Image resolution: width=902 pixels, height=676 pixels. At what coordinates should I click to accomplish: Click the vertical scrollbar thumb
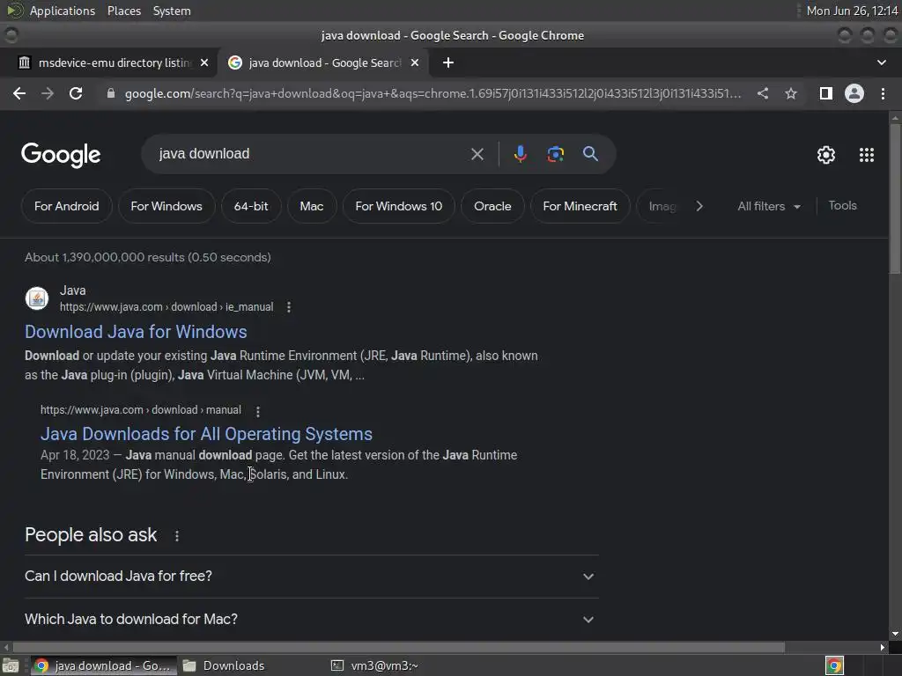point(895,198)
